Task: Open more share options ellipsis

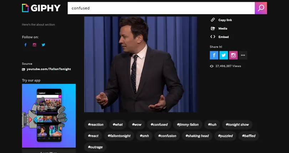Action: click(243, 55)
